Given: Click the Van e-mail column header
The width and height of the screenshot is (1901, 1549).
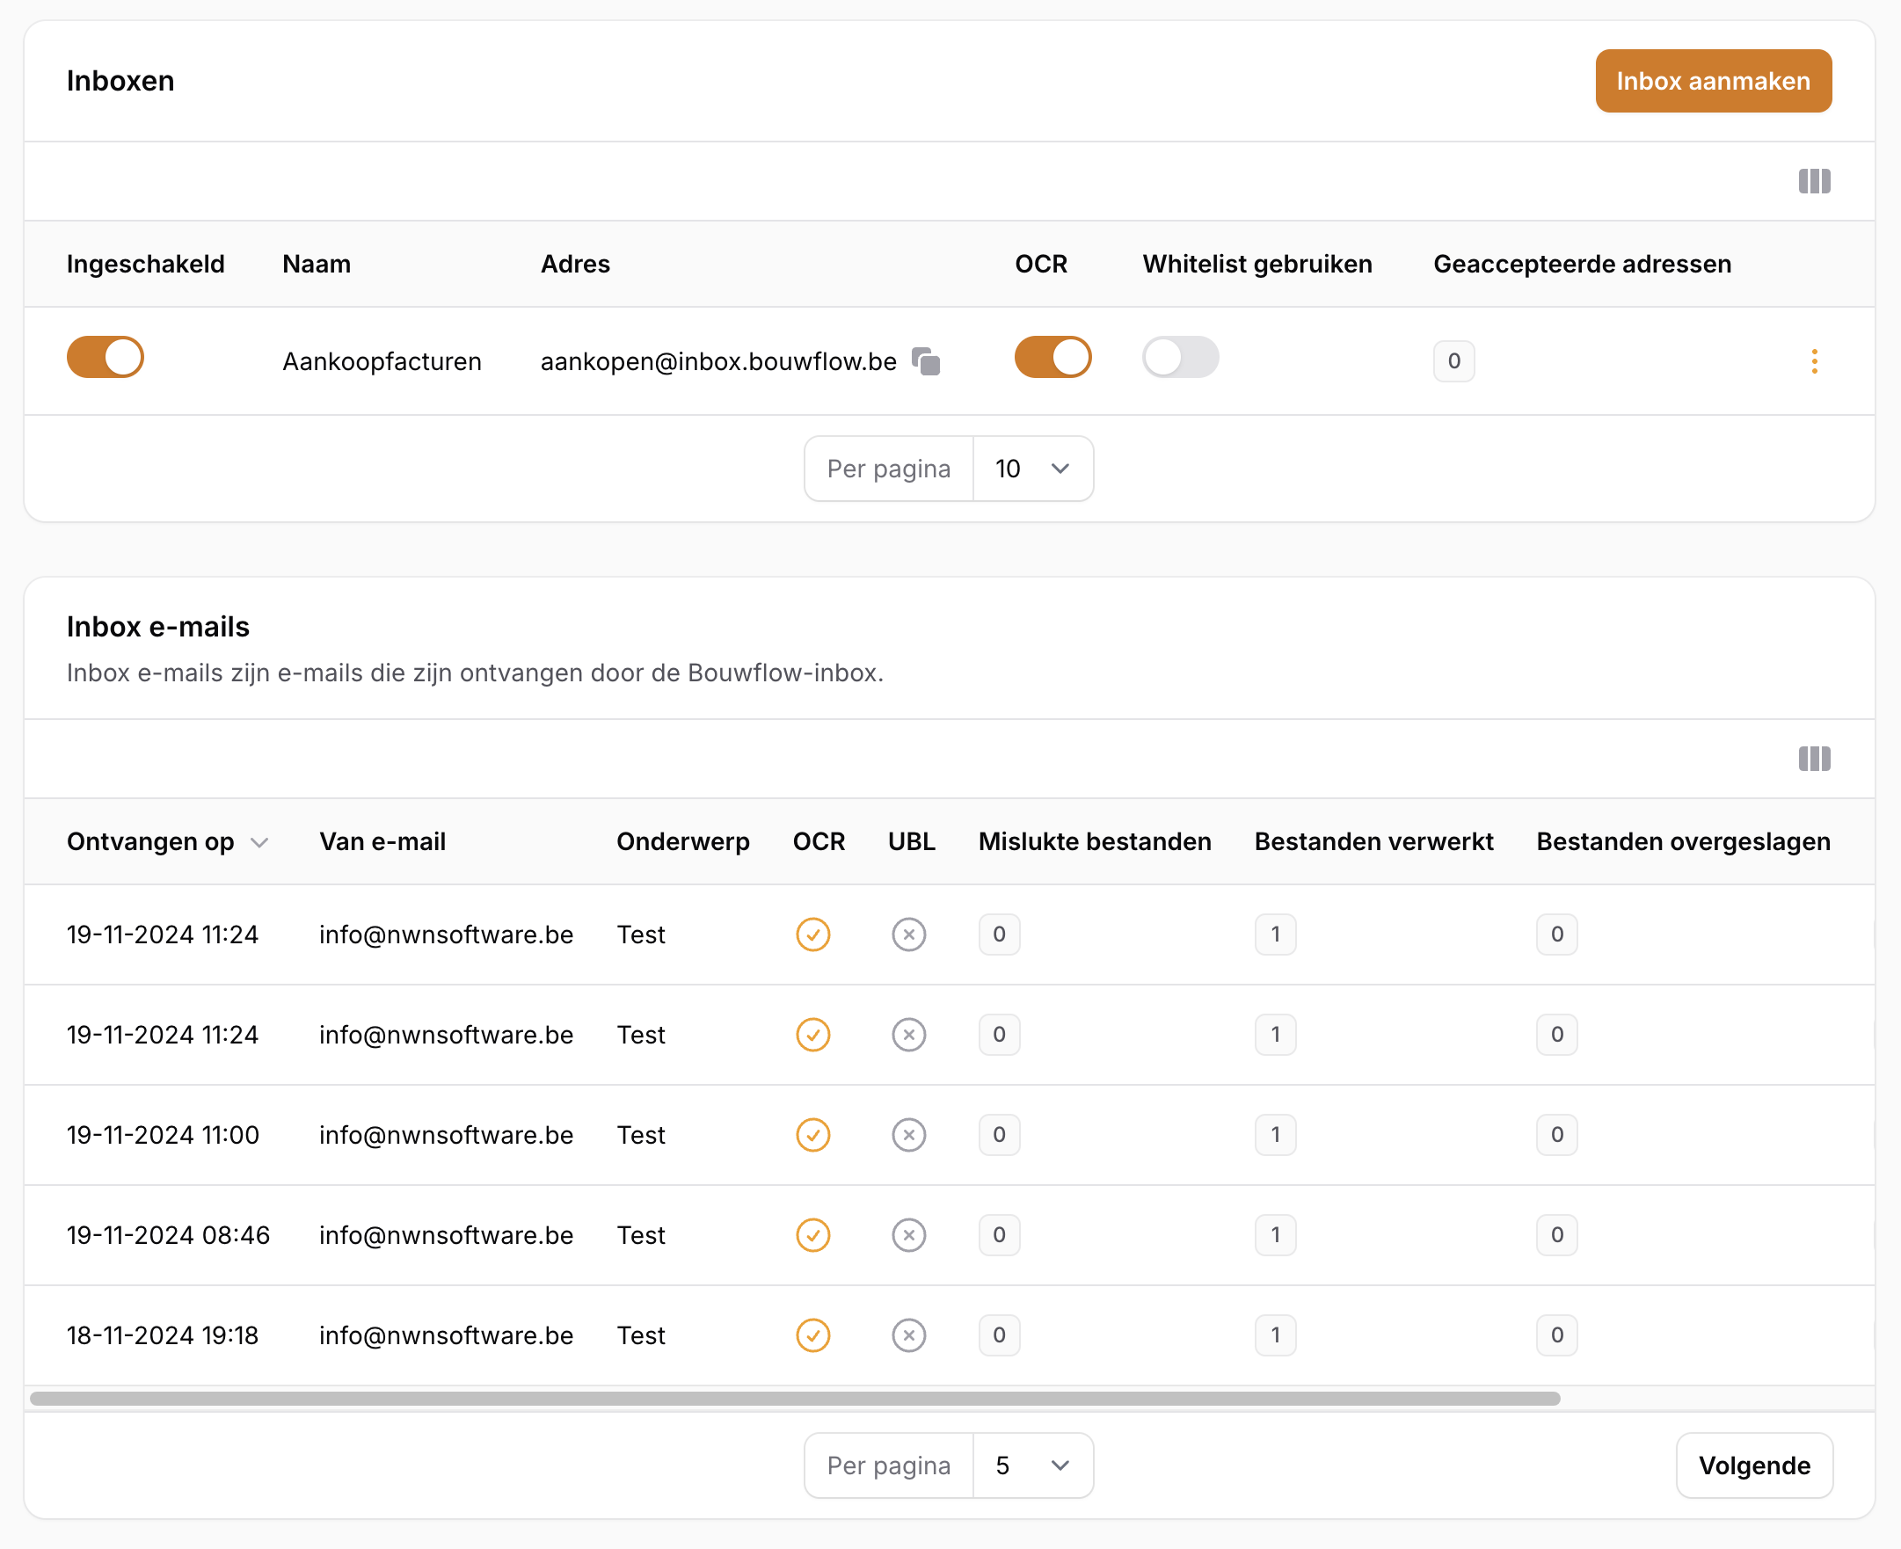Looking at the screenshot, I should click(382, 841).
